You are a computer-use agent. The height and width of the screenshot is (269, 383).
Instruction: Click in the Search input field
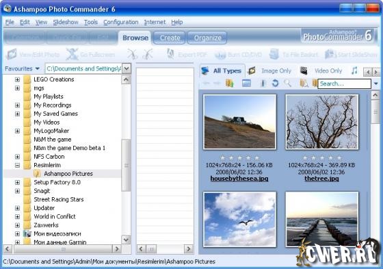coord(344,84)
